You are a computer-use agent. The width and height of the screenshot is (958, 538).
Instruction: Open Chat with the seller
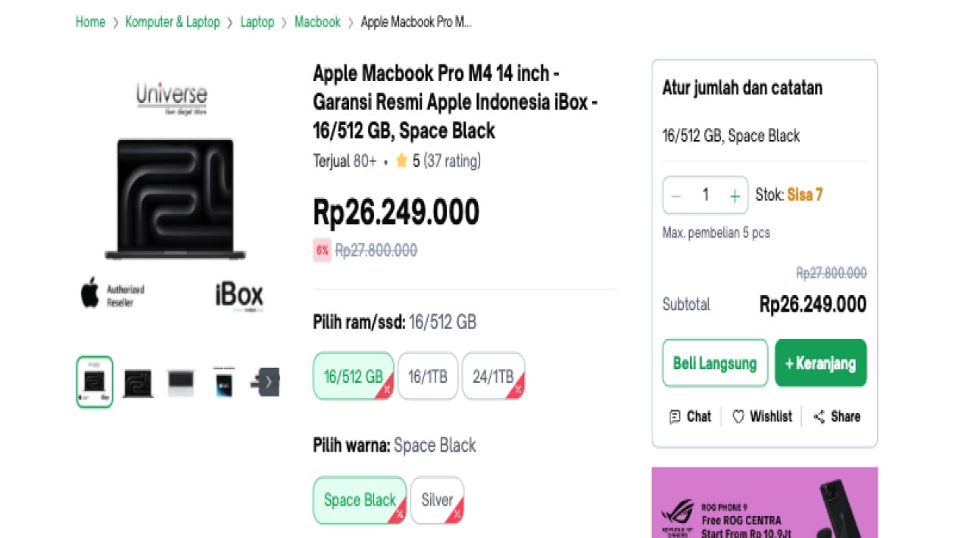690,416
